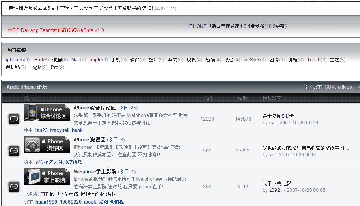
Task: Open poster zsc profile in last post
Action: (x=272, y=123)
